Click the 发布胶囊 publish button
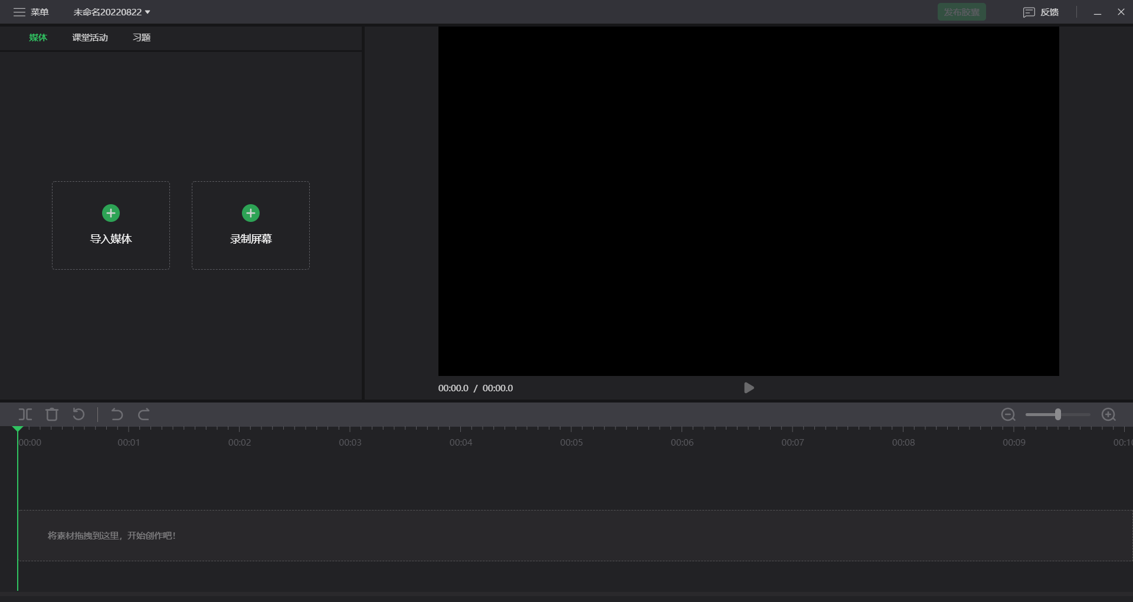1133x602 pixels. point(961,12)
